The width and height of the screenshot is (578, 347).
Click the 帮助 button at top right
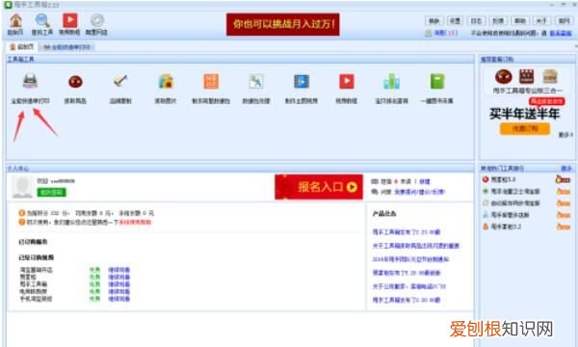coord(520,21)
